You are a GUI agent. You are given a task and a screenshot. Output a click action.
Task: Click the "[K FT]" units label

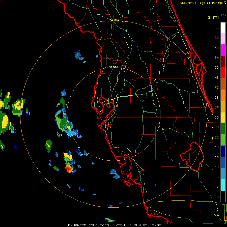pos(213,18)
